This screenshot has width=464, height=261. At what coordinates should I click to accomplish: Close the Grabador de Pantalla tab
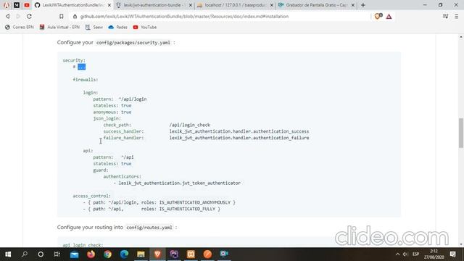point(353,5)
